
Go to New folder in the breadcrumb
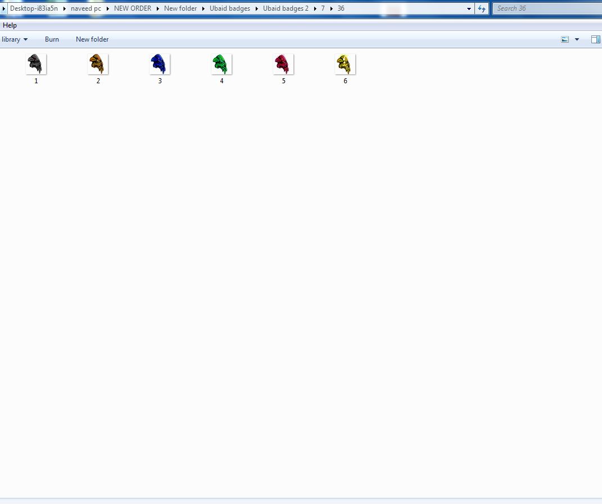point(180,8)
